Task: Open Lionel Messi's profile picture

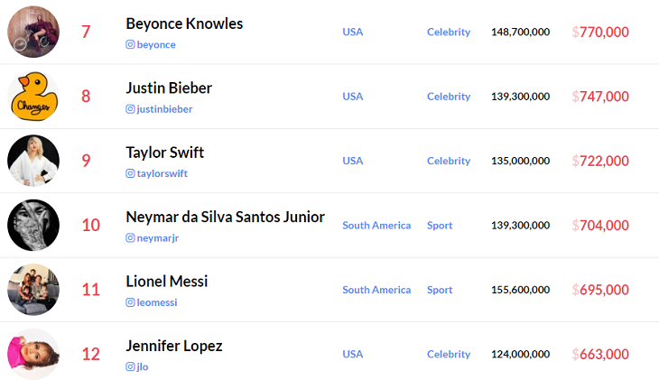Action: [33, 290]
